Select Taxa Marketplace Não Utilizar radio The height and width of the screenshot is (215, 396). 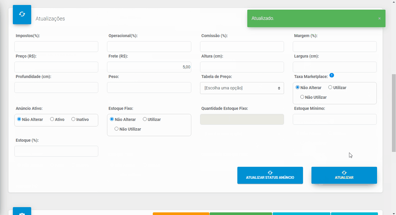click(x=302, y=97)
